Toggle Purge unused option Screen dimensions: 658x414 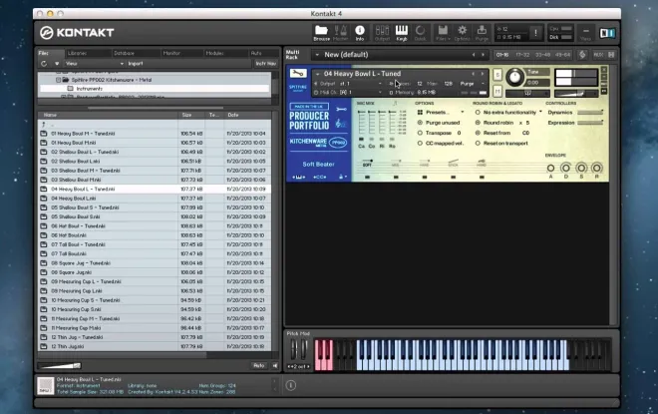tap(420, 123)
